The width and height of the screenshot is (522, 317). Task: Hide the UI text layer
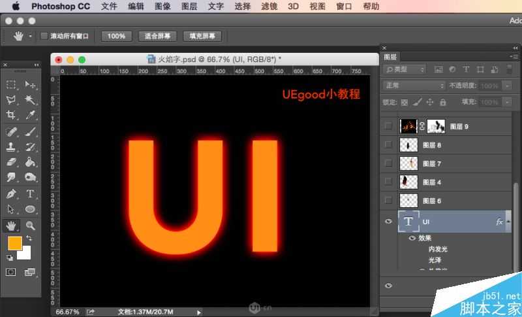[x=389, y=222]
